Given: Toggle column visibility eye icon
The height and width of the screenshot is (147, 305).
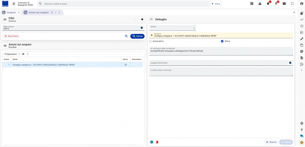Looking at the screenshot, I should point(23,54).
